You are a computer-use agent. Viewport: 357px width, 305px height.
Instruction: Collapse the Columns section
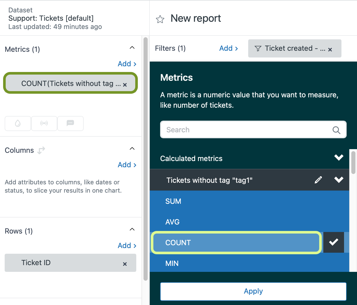(x=132, y=149)
